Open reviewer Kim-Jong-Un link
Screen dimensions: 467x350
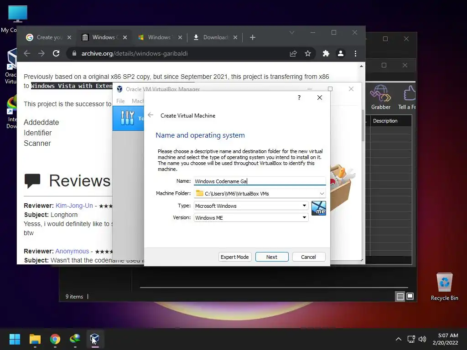tap(74, 206)
